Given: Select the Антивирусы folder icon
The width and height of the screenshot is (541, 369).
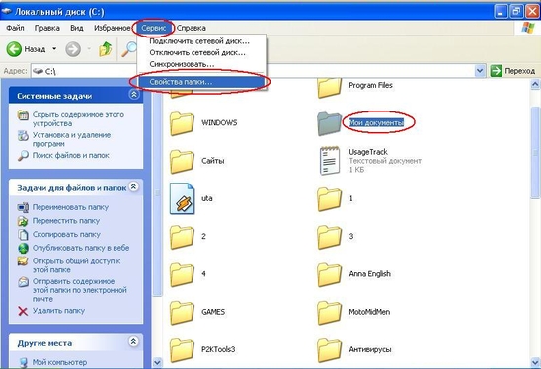Looking at the screenshot, I should click(x=329, y=350).
